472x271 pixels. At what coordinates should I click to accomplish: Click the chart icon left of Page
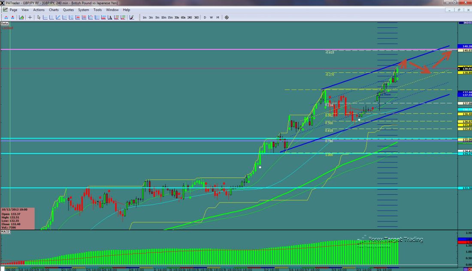pyautogui.click(x=4, y=9)
